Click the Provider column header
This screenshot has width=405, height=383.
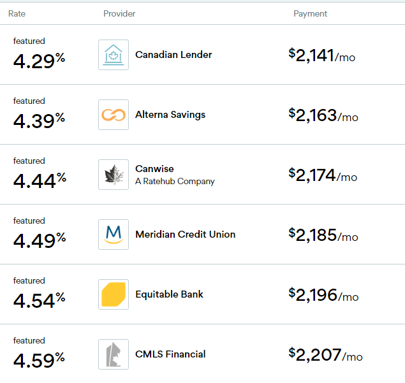[119, 13]
